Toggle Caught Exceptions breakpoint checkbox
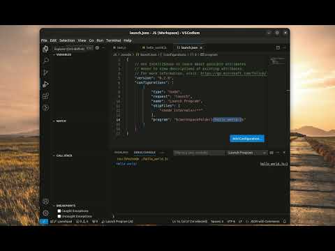The width and height of the screenshot is (335, 251). click(x=59, y=211)
